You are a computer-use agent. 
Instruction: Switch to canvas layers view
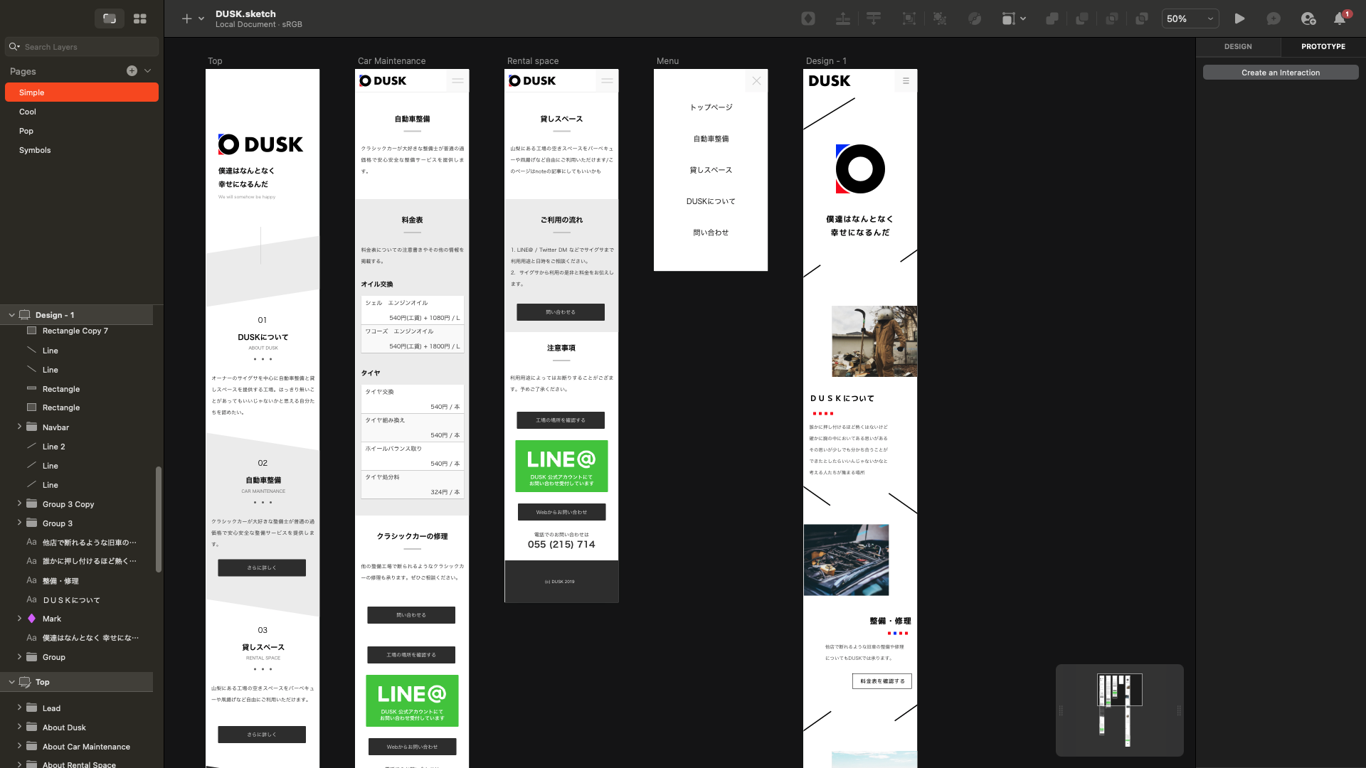(x=110, y=19)
